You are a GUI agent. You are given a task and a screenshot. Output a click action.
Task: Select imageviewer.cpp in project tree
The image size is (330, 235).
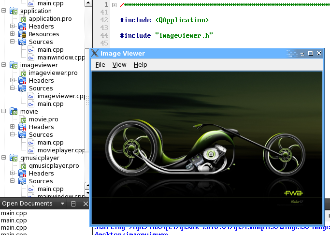(x=61, y=96)
